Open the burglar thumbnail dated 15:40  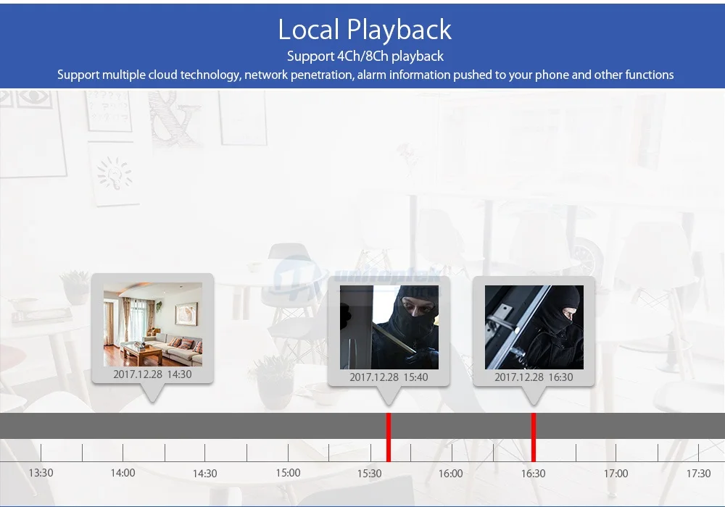[x=389, y=327]
